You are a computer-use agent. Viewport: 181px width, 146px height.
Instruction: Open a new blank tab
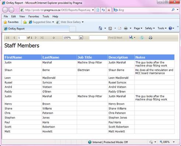coord(73,29)
